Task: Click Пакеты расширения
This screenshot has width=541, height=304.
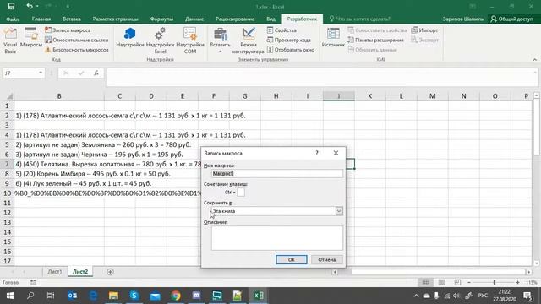Action: click(x=375, y=40)
